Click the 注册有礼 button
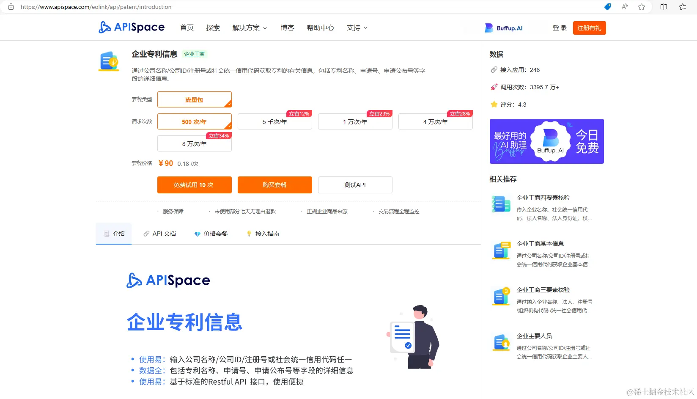Screen dimensions: 697x399 tap(589, 28)
